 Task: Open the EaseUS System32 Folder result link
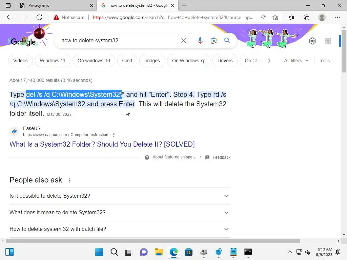(102, 144)
